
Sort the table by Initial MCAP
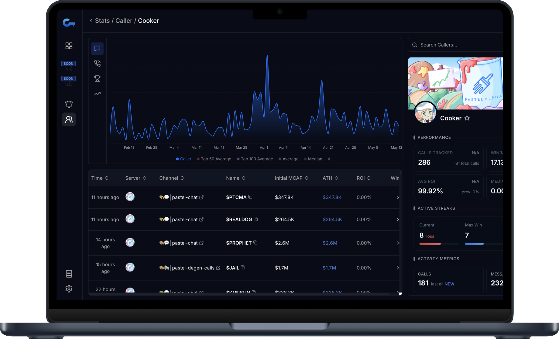click(307, 178)
